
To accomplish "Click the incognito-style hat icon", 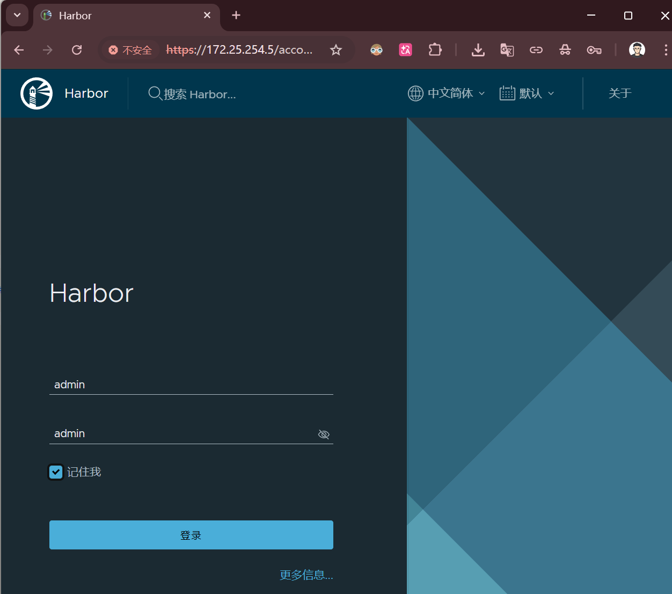I will [x=565, y=50].
